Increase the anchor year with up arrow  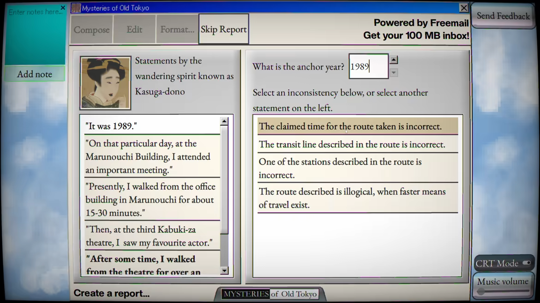[394, 60]
